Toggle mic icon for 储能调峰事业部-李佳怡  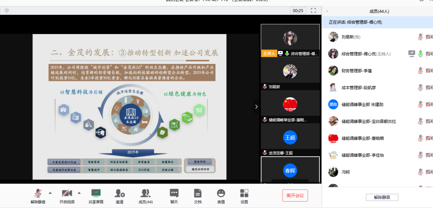point(420,155)
